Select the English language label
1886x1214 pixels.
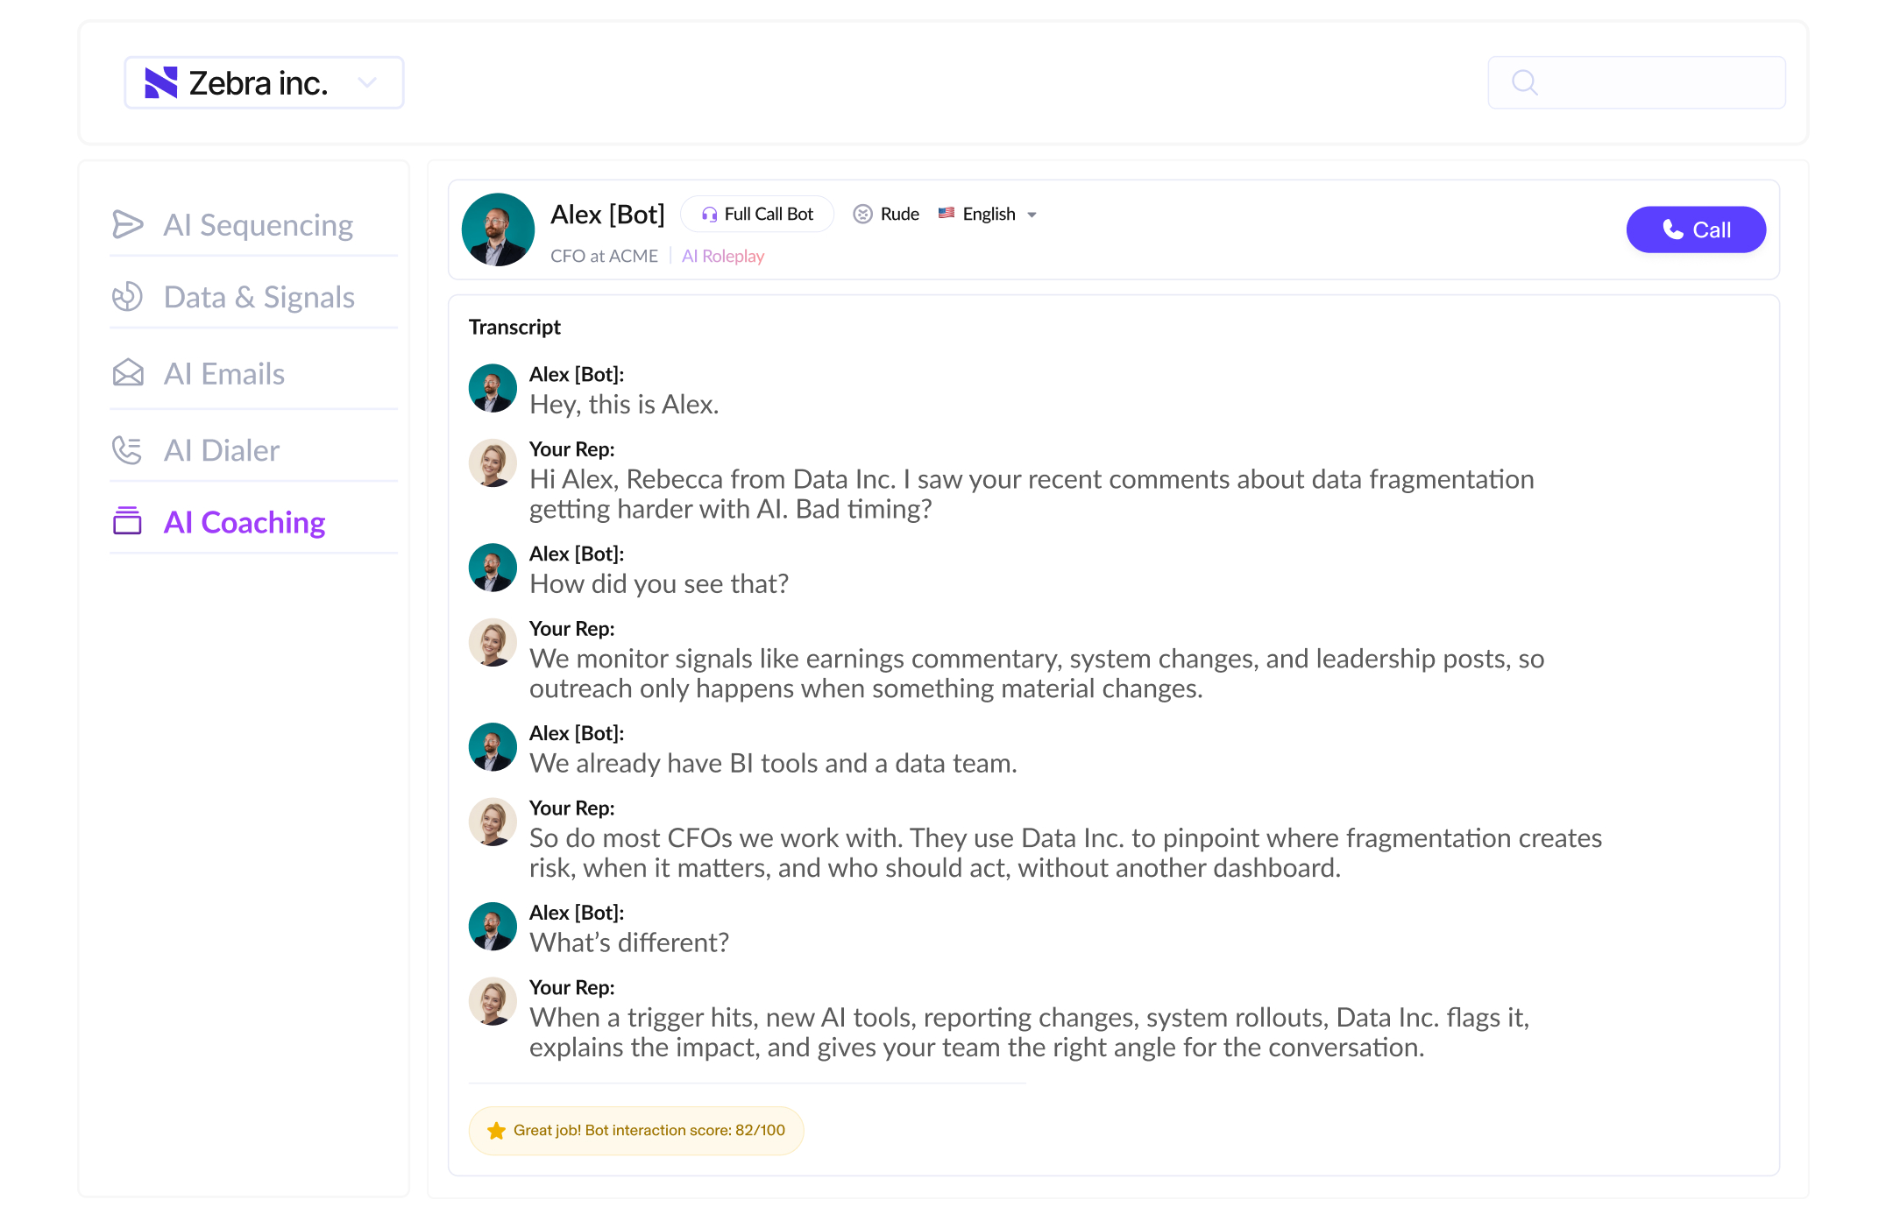(x=989, y=215)
